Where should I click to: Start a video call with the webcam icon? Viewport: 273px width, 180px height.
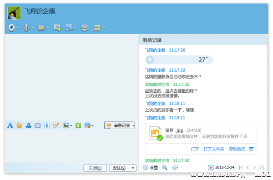click(12, 28)
